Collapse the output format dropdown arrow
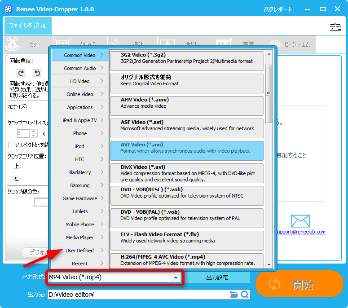348x308 pixels. tap(176, 277)
